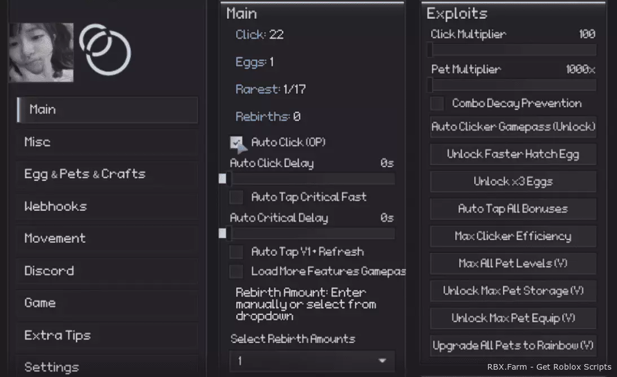Viewport: 617px width, 377px height.
Task: Toggle Auto Tap V1 + Refresh checkbox
Action: 236,251
